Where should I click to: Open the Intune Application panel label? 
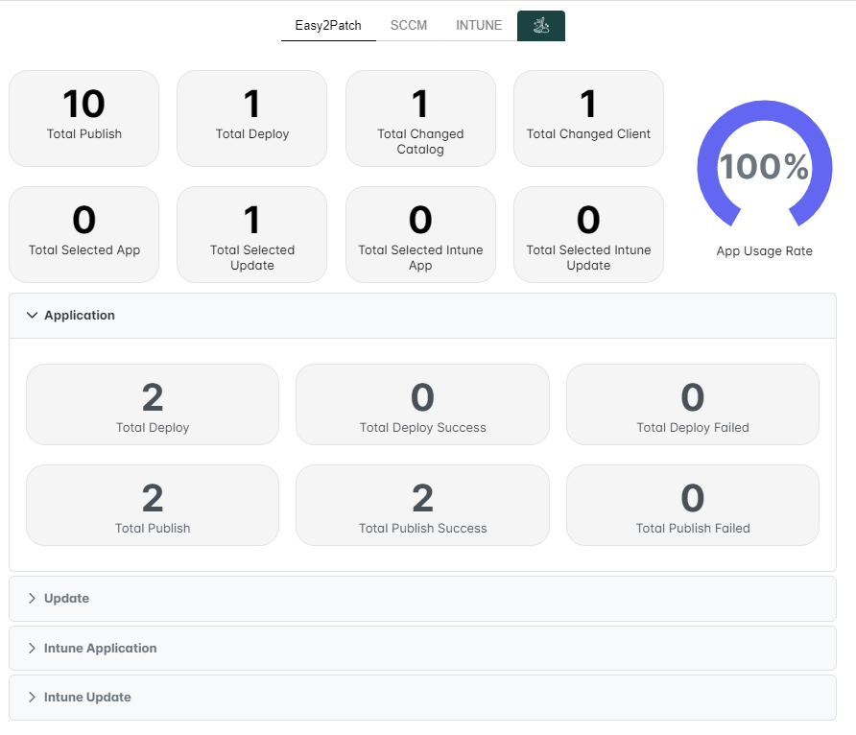(100, 649)
